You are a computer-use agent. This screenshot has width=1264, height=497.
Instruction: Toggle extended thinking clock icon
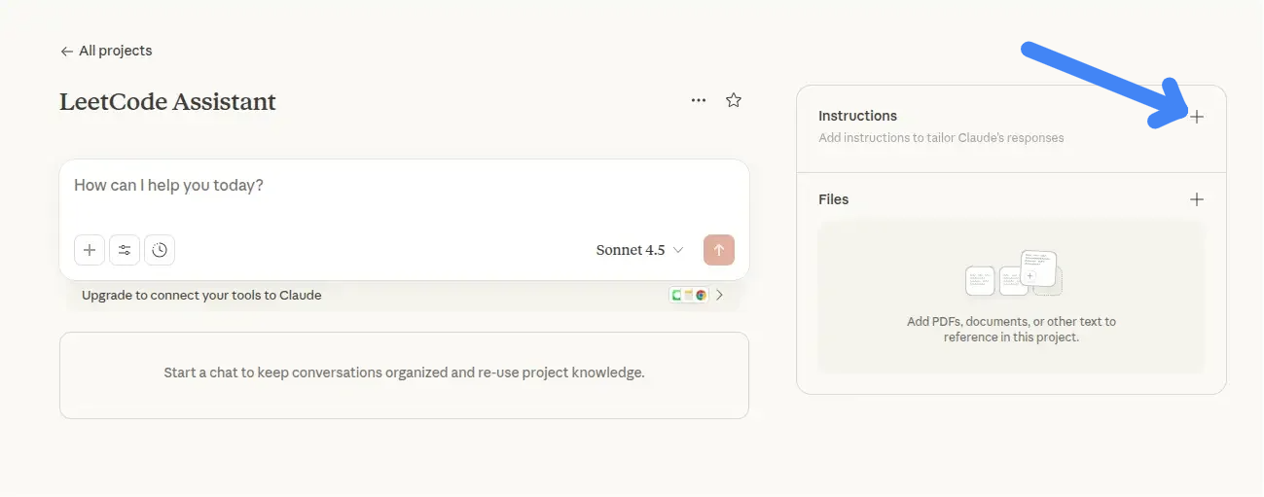coord(160,250)
